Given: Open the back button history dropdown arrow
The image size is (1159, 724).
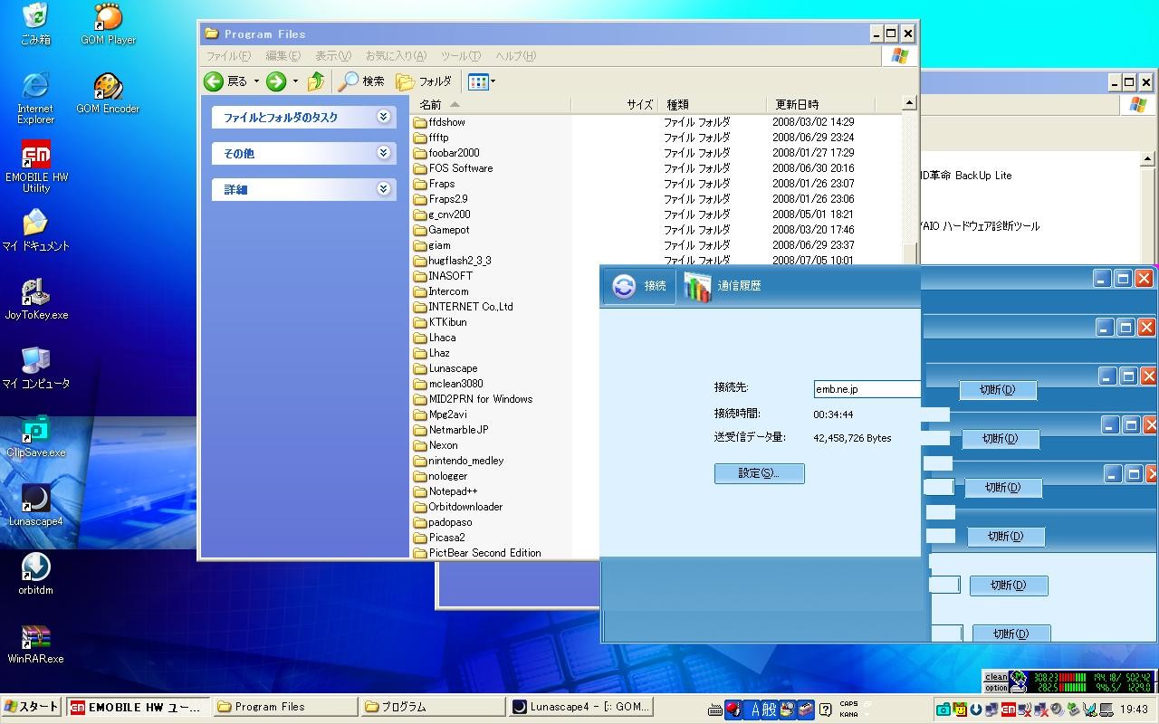Looking at the screenshot, I should pos(256,81).
